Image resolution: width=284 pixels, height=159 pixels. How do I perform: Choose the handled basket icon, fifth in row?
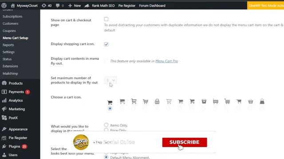(157, 101)
